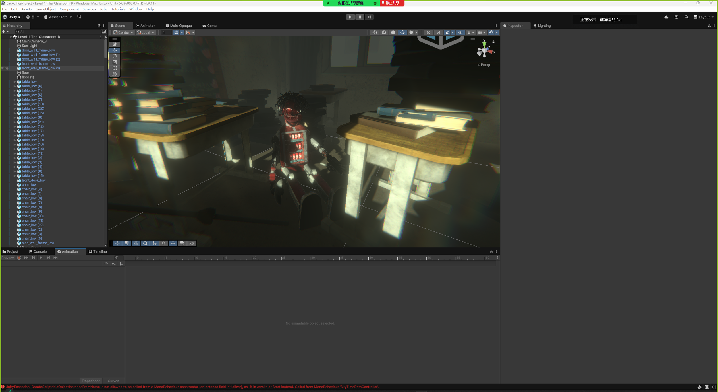Click the Curves button in Animation panel
This screenshot has height=392, width=718.
(113, 381)
